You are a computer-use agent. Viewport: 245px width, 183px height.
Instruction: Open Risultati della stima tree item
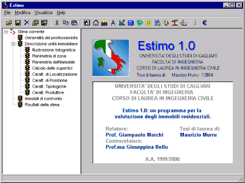click(x=42, y=105)
